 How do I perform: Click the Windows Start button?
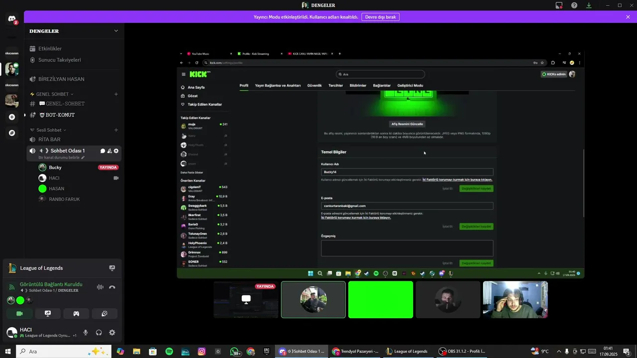pos(8,352)
